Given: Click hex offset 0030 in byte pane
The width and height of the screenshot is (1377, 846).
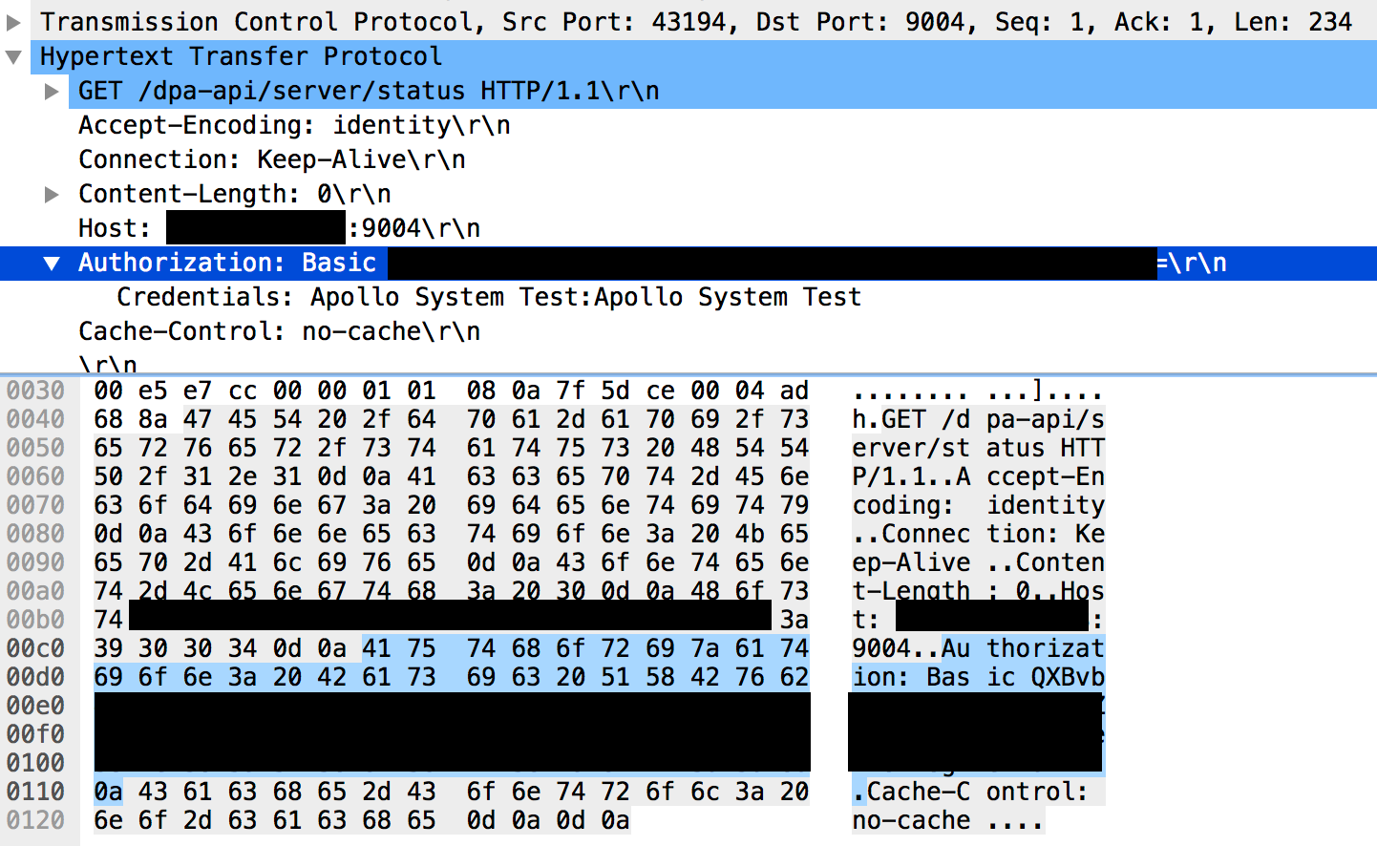Looking at the screenshot, I should click(35, 391).
